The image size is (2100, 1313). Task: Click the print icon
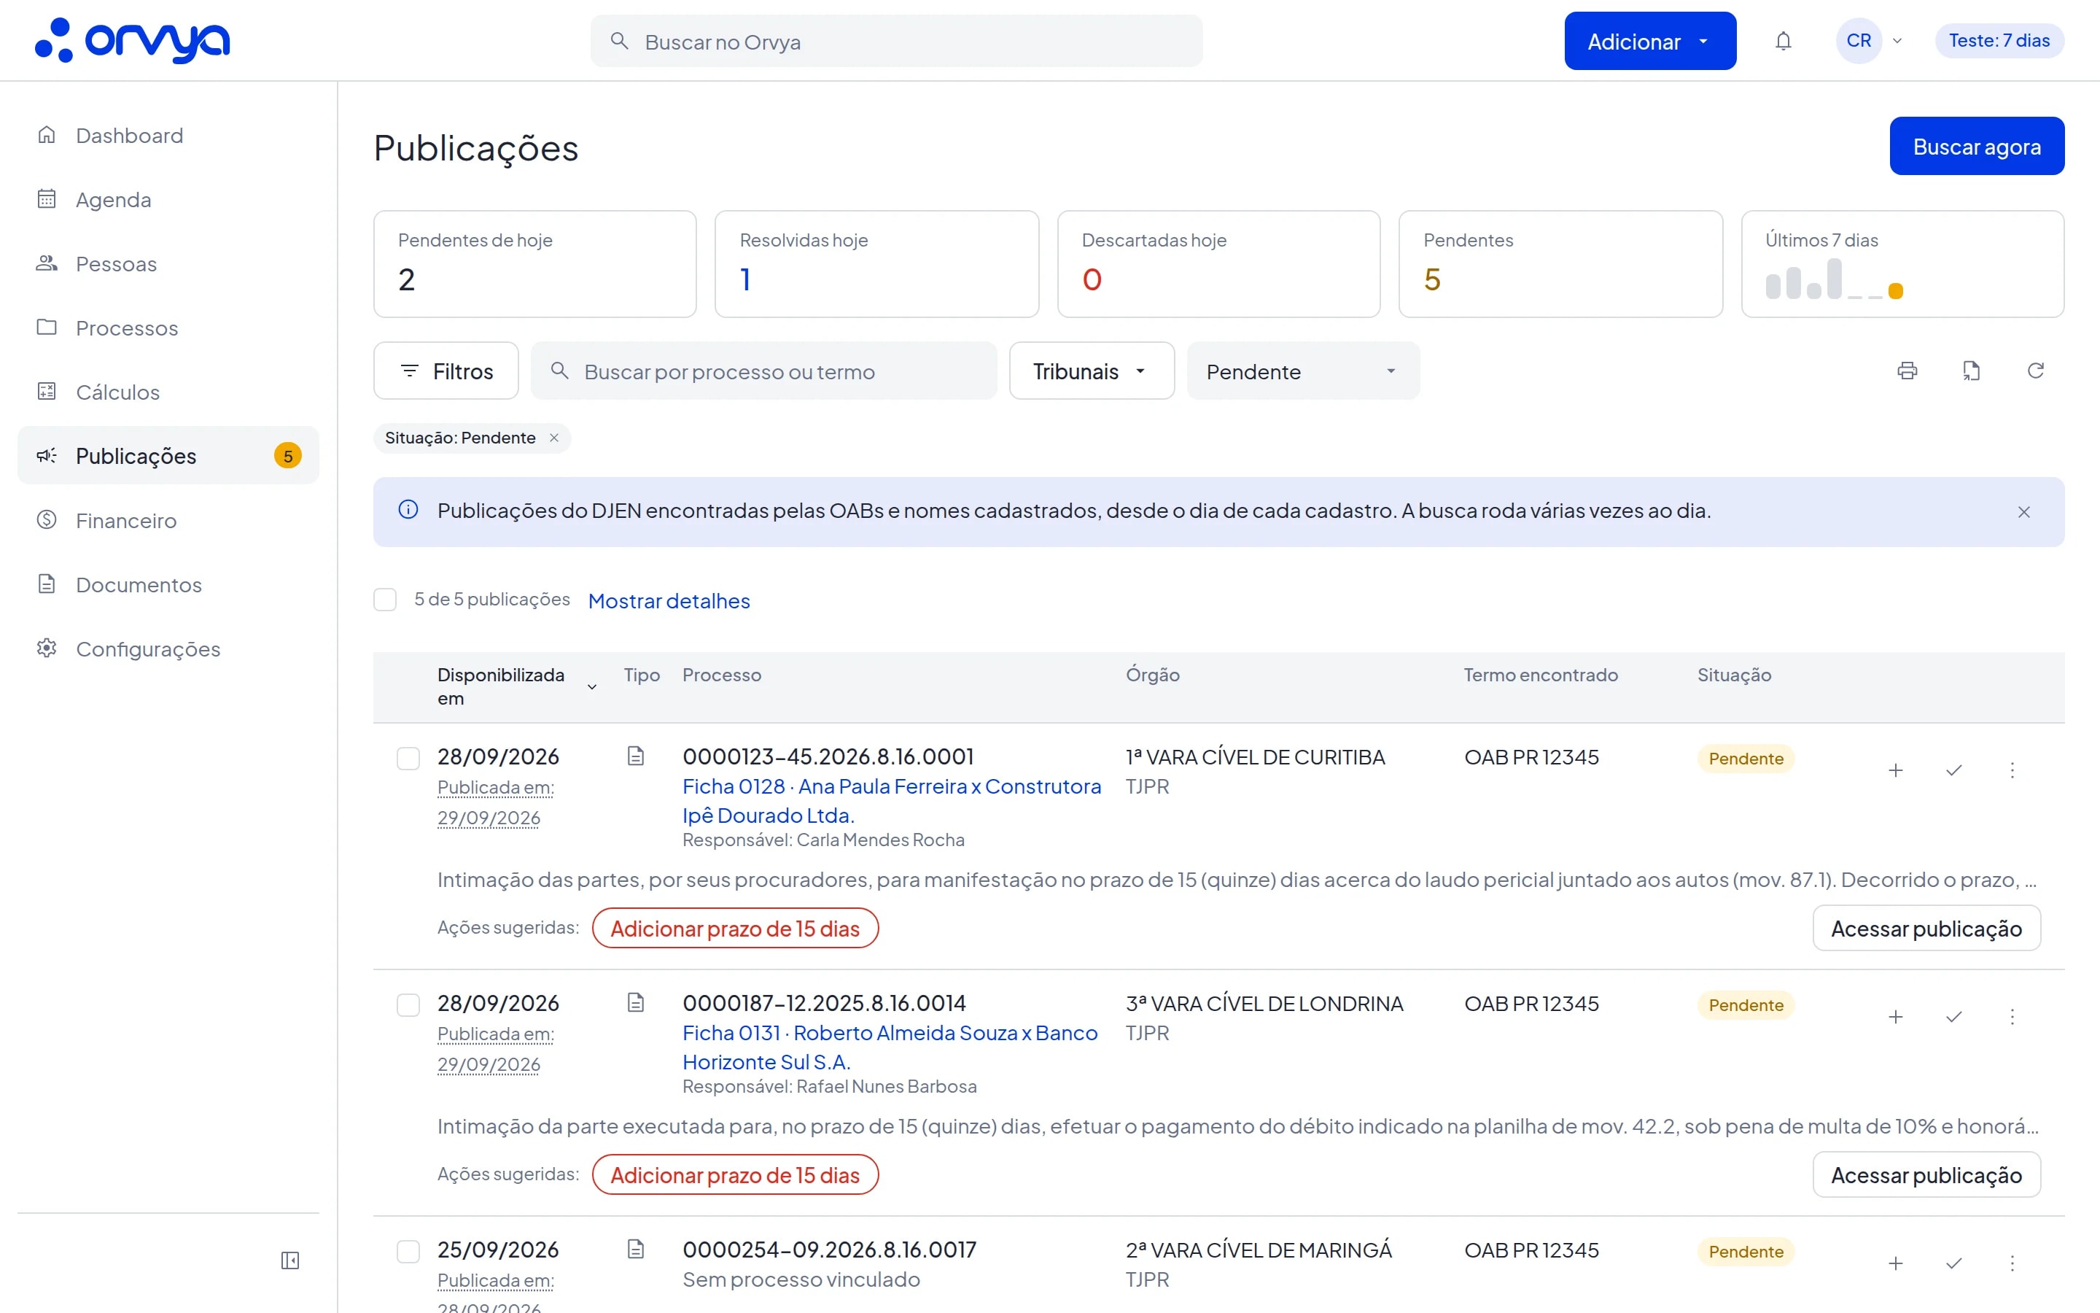[x=1907, y=371]
